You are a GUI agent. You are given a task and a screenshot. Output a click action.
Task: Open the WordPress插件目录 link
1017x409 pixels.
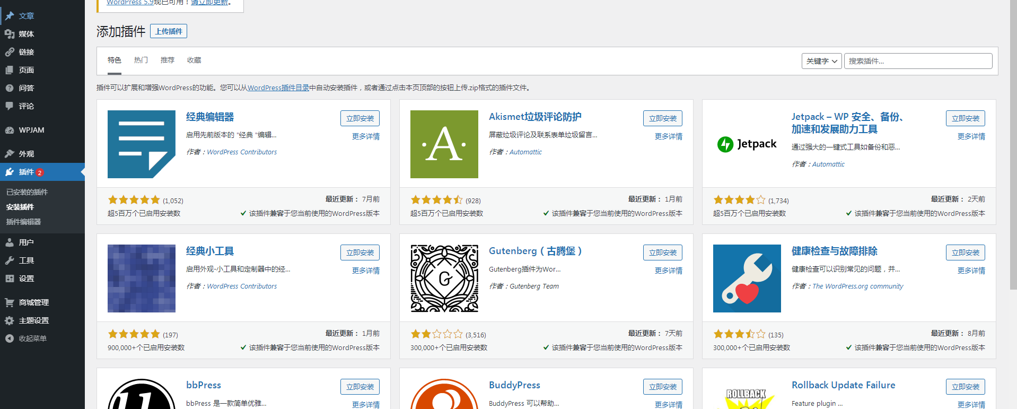(x=278, y=88)
